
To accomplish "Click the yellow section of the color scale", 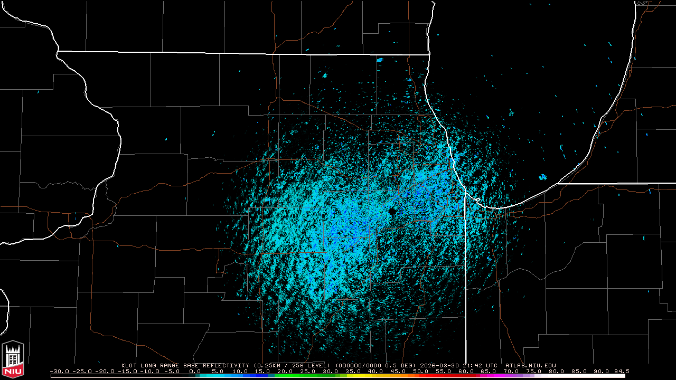I will coord(364,376).
